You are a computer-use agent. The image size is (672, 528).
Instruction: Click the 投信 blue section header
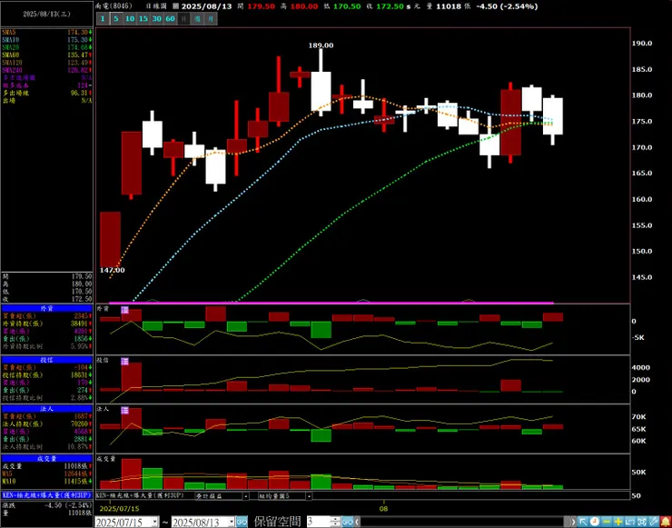(46, 360)
